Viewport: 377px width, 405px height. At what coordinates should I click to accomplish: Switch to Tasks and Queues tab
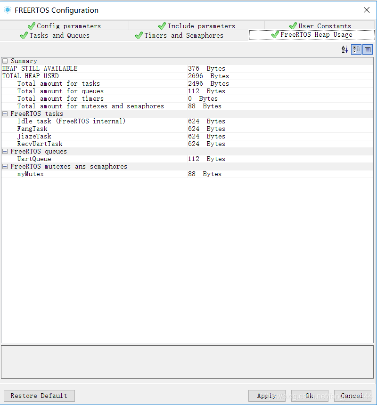pos(55,35)
